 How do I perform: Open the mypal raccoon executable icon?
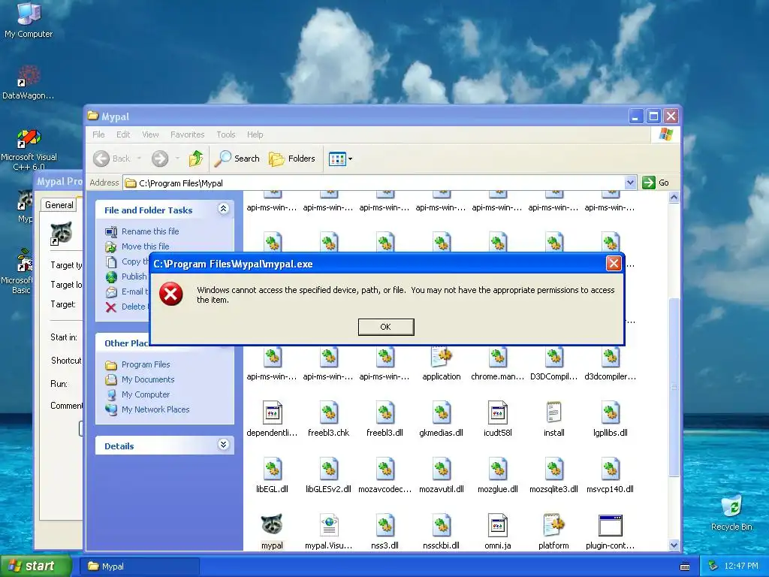pos(272,525)
